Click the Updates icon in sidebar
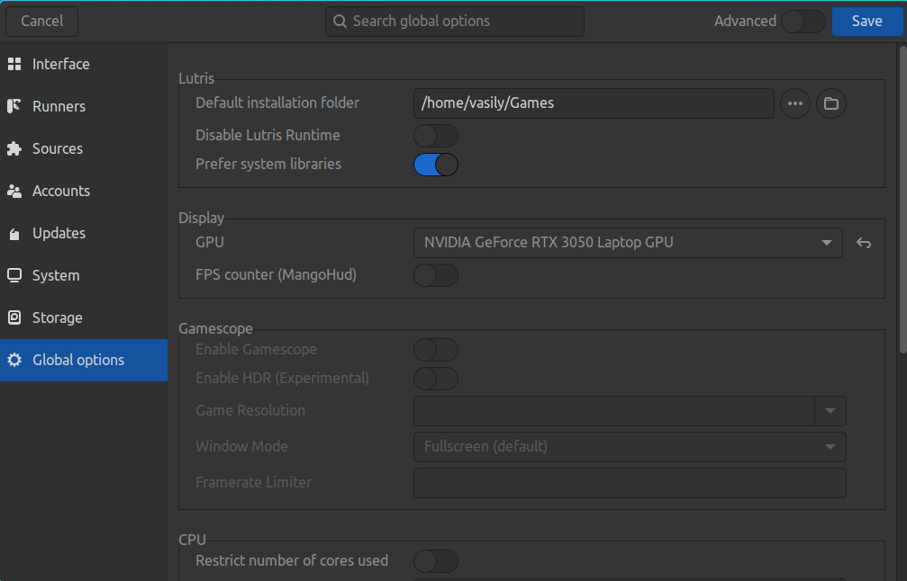Image resolution: width=907 pixels, height=581 pixels. pyautogui.click(x=14, y=234)
